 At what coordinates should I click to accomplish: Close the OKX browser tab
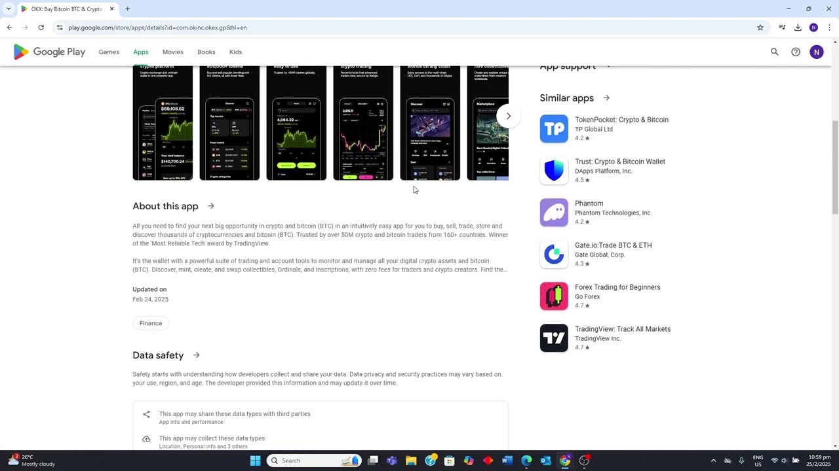pyautogui.click(x=111, y=9)
